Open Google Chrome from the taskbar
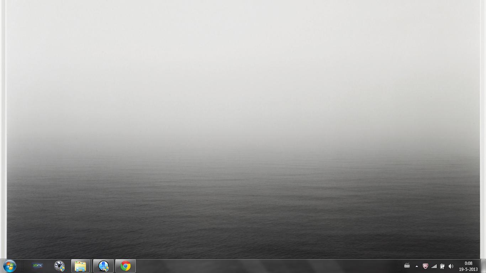The width and height of the screenshot is (486, 273). click(x=126, y=266)
